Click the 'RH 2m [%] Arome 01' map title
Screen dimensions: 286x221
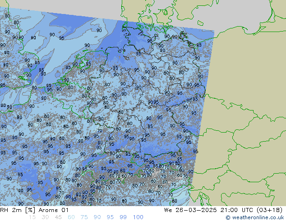click(34, 210)
